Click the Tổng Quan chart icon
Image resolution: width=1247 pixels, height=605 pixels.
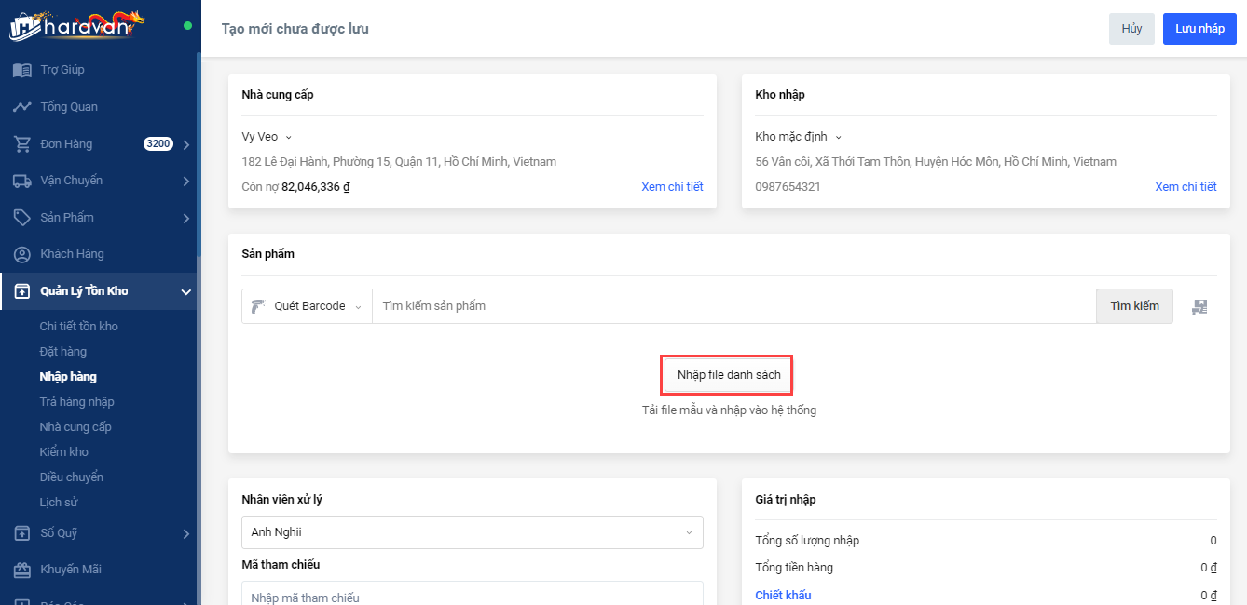point(21,107)
